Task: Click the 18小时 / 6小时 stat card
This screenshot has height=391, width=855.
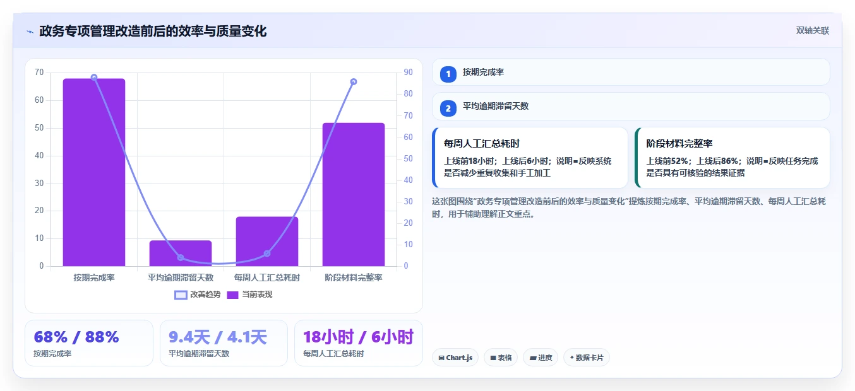Action: [359, 343]
